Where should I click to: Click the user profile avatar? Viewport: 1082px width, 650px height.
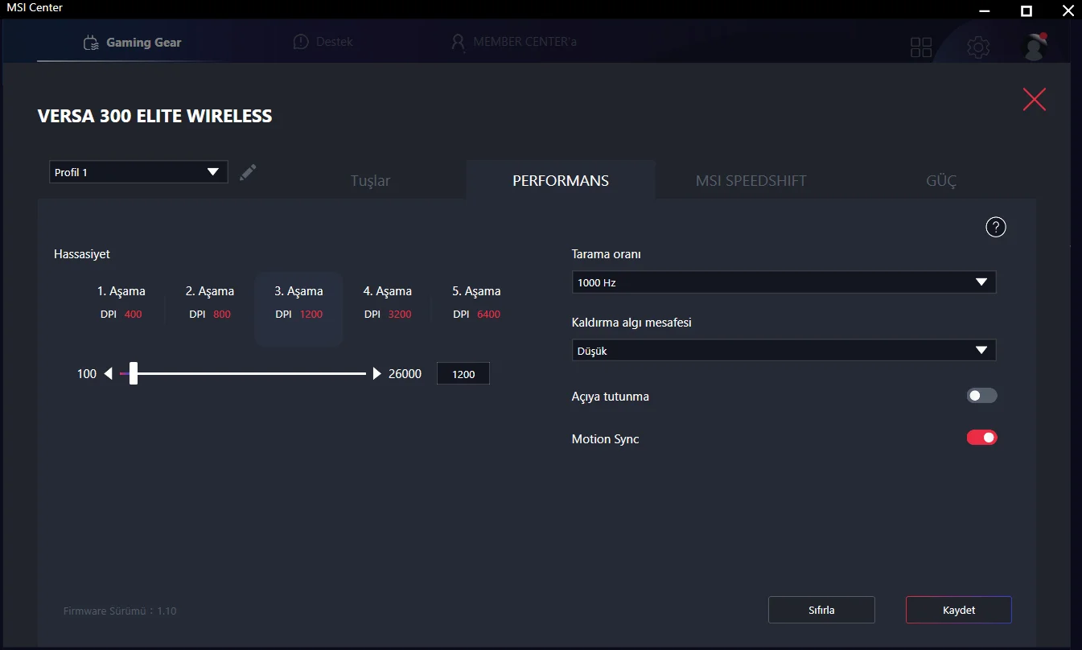pos(1035,47)
